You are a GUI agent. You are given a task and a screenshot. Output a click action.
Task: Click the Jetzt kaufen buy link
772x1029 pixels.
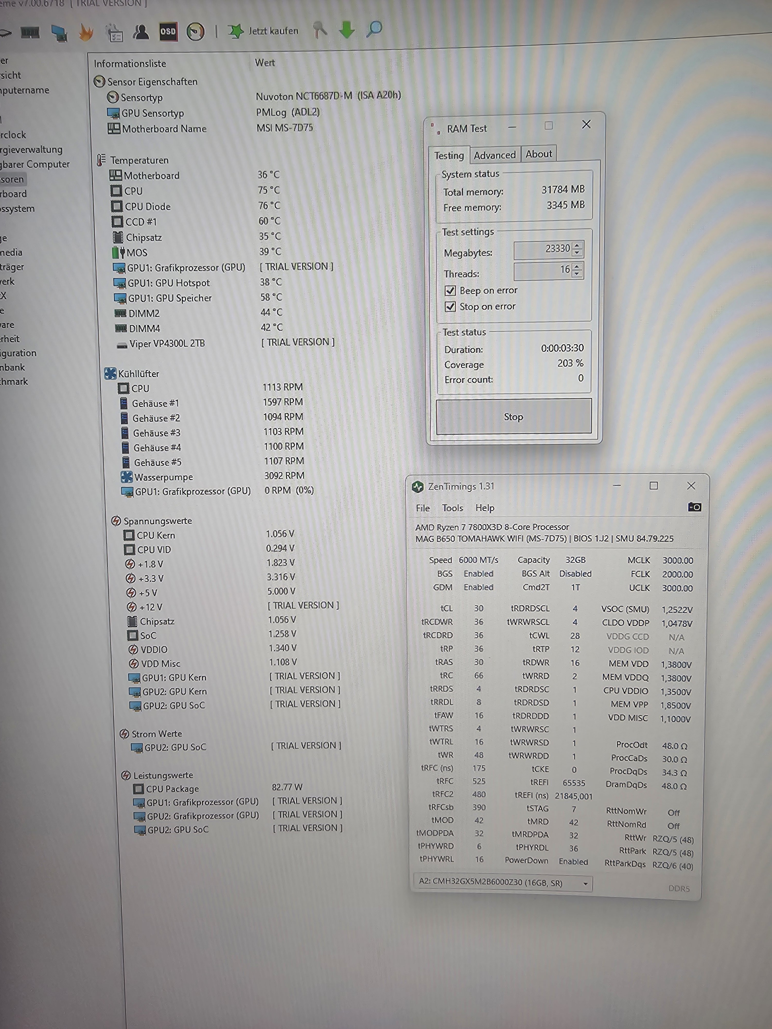pos(273,31)
